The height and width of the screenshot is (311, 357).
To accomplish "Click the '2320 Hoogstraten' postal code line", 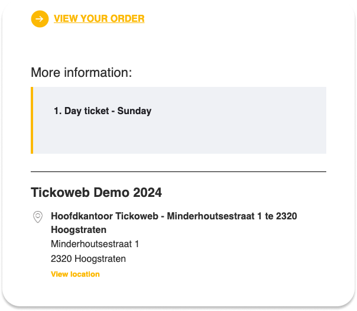I will pyautogui.click(x=88, y=259).
